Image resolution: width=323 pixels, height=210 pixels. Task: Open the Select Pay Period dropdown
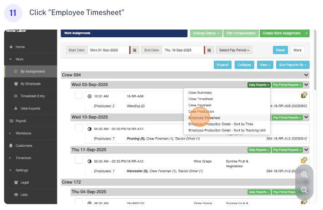[235, 50]
